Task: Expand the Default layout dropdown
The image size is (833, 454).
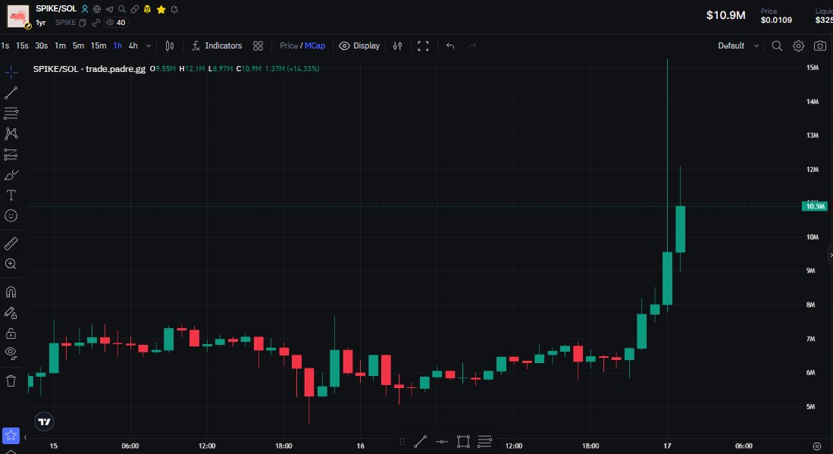Action: click(738, 46)
